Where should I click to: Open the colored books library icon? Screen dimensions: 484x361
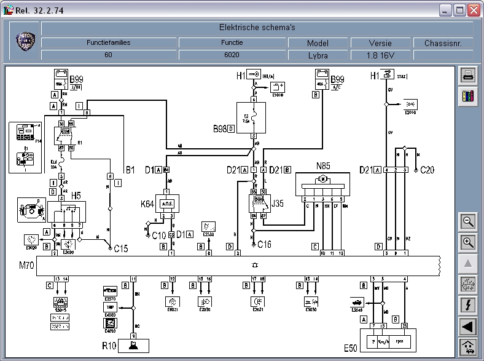(467, 96)
